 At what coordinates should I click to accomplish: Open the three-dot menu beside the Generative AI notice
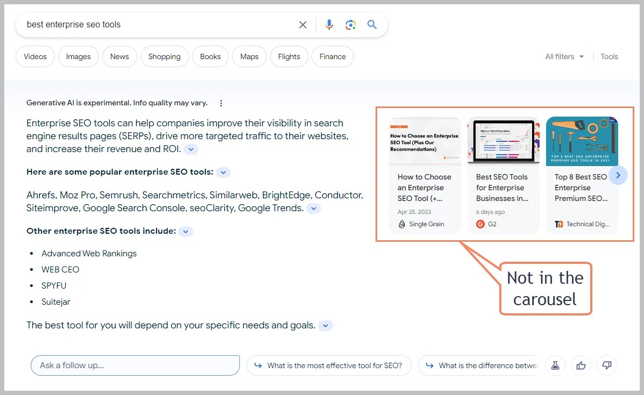coord(221,103)
